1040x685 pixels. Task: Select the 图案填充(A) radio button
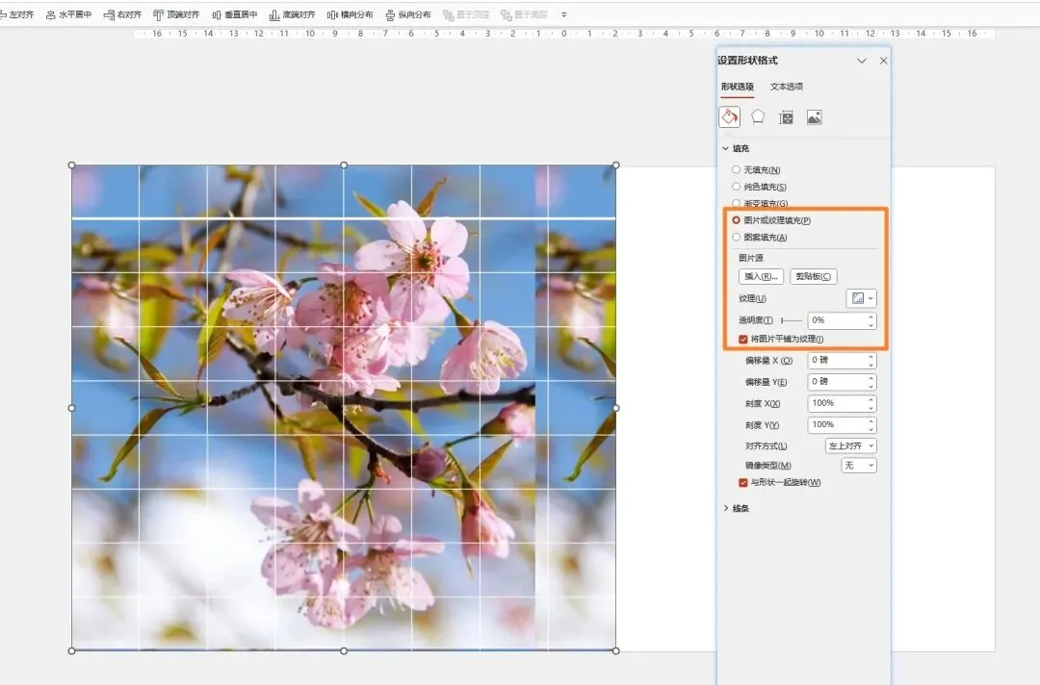point(737,238)
